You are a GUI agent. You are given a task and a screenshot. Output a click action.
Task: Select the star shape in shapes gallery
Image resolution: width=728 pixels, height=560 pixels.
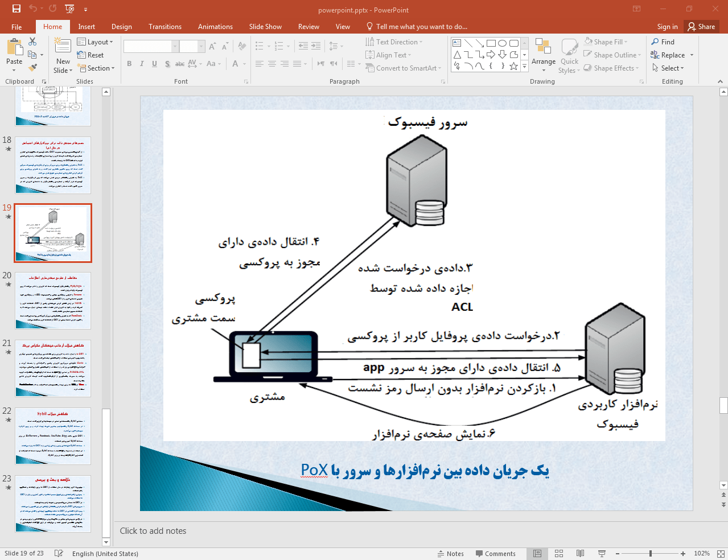click(513, 66)
